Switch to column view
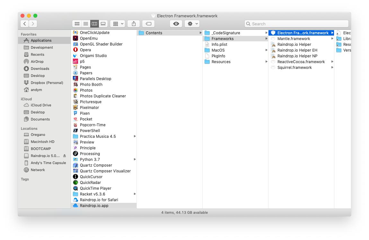The width and height of the screenshot is (369, 240). pos(94,24)
